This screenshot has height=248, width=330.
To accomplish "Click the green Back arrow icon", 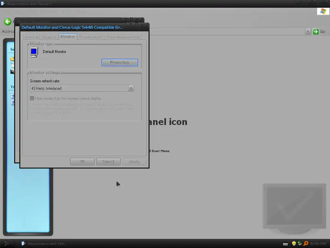I will coord(8,22).
